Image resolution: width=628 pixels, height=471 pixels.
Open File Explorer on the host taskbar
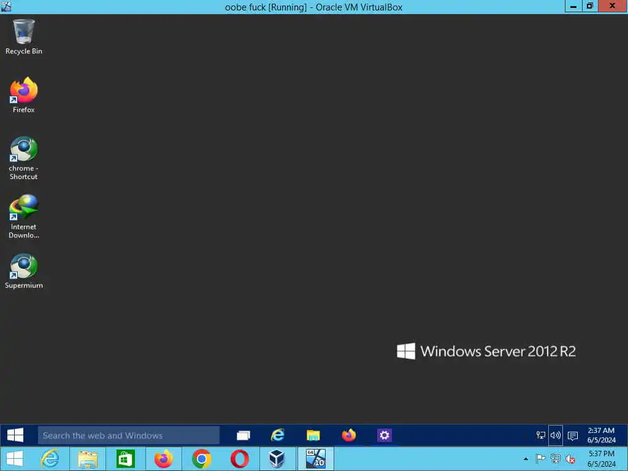coord(88,459)
